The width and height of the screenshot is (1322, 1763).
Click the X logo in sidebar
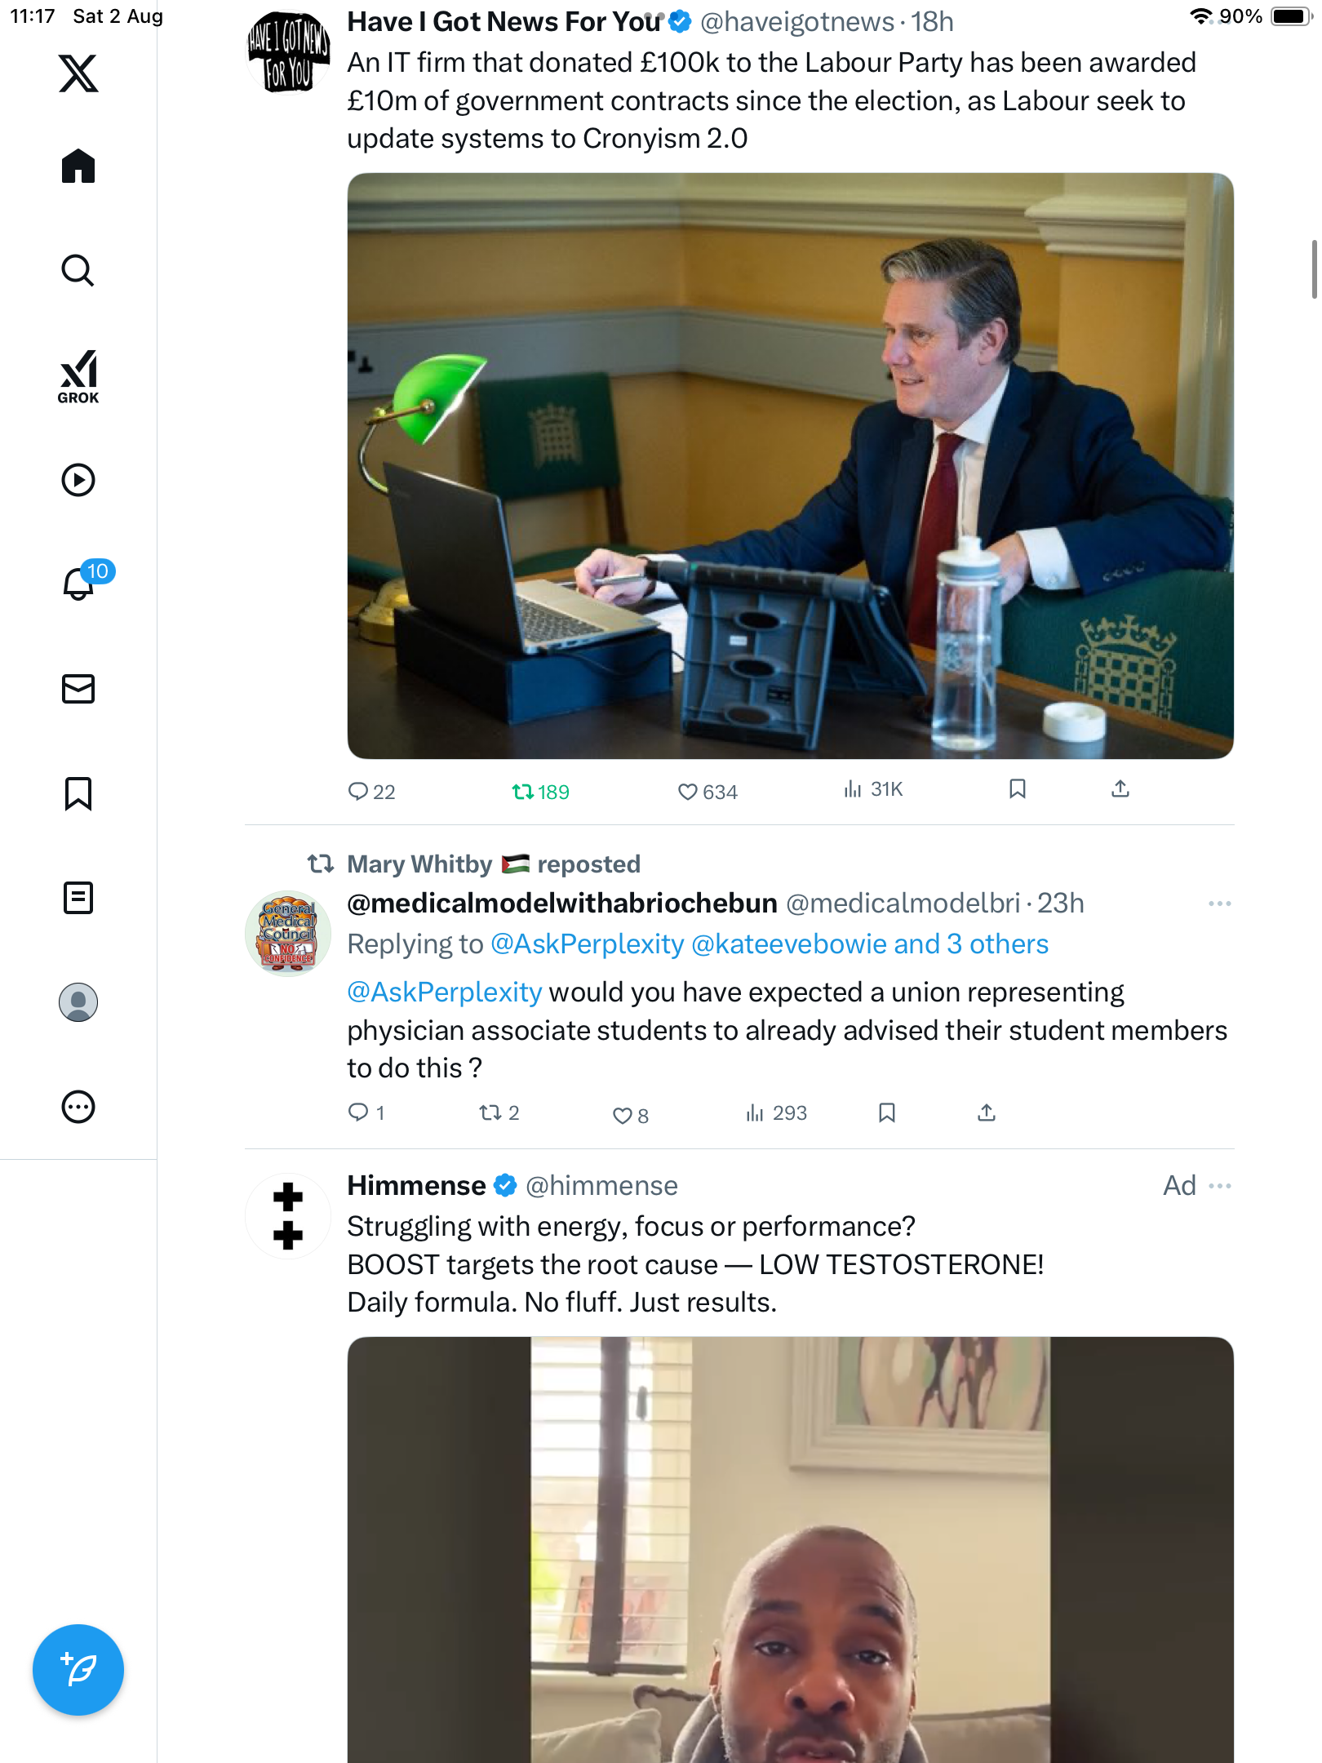pos(78,73)
